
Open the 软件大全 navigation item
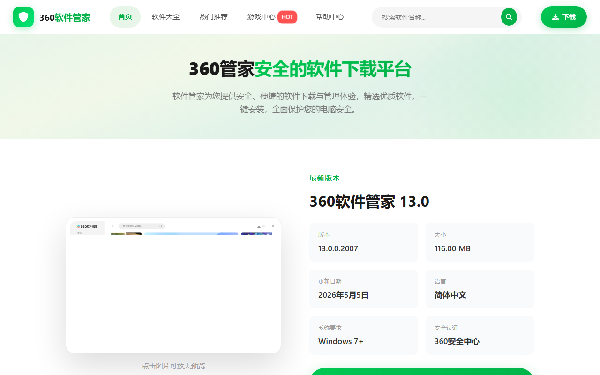[166, 17]
